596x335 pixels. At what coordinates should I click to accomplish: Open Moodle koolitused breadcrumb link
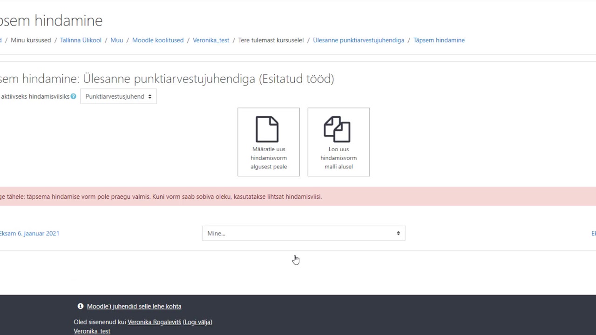(x=158, y=40)
